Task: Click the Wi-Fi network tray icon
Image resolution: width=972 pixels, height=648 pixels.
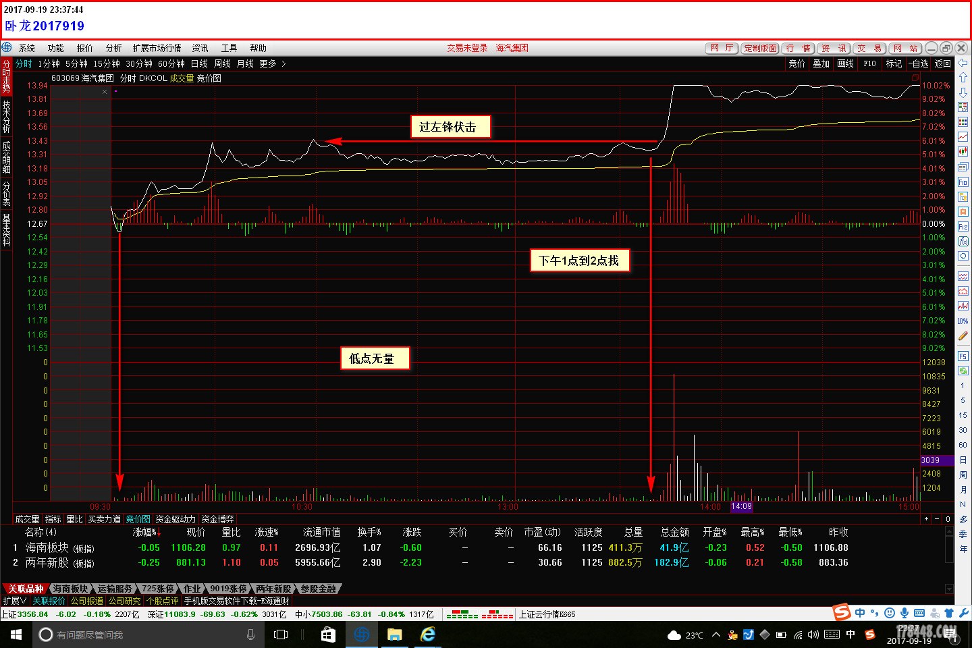Action: (x=798, y=634)
